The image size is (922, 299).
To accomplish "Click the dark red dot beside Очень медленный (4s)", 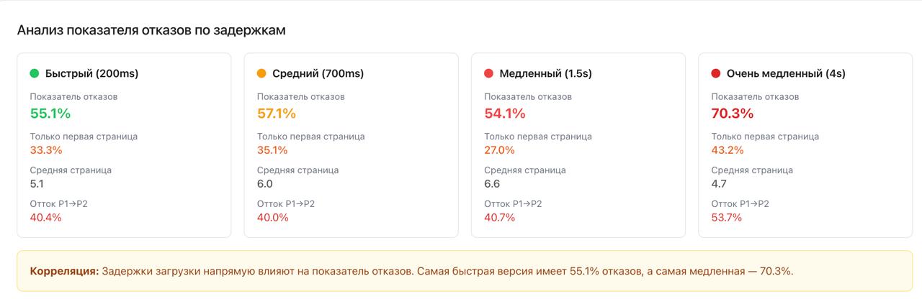I will (x=716, y=73).
